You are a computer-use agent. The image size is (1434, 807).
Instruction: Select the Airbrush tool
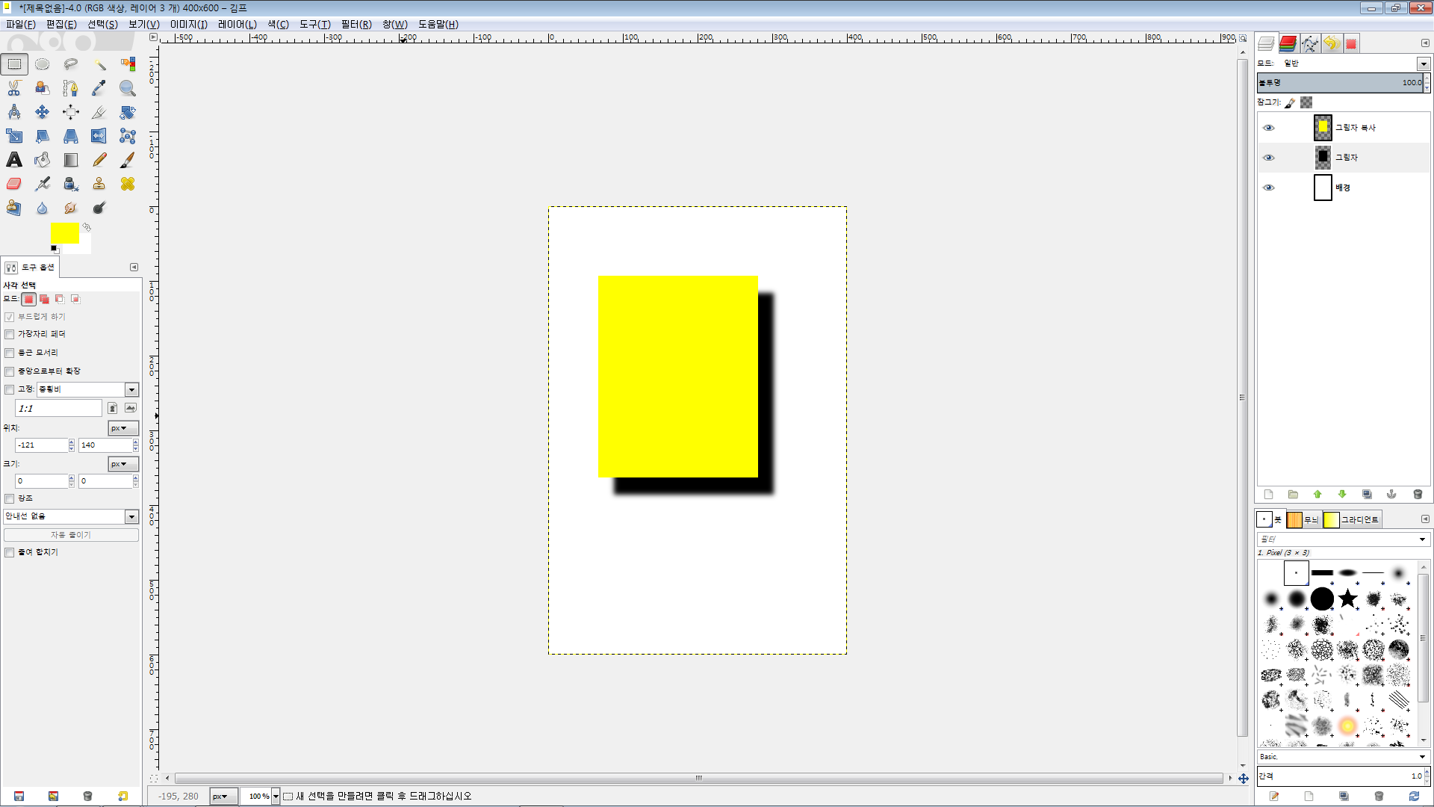43,184
